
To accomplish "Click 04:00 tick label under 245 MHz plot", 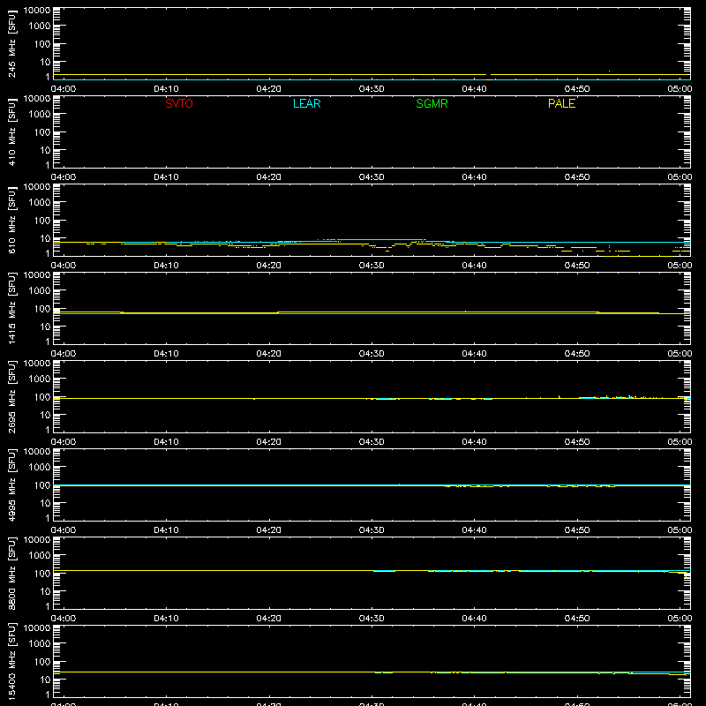I will tap(63, 89).
